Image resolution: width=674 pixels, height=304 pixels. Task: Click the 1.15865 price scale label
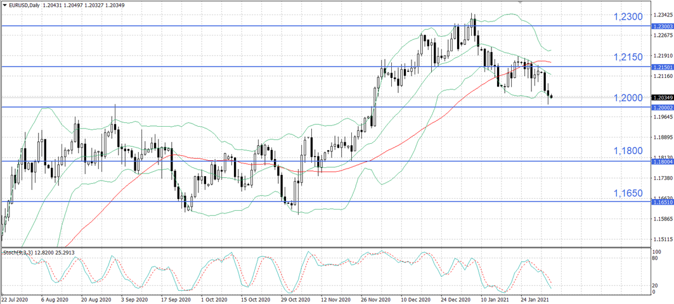[663, 219]
